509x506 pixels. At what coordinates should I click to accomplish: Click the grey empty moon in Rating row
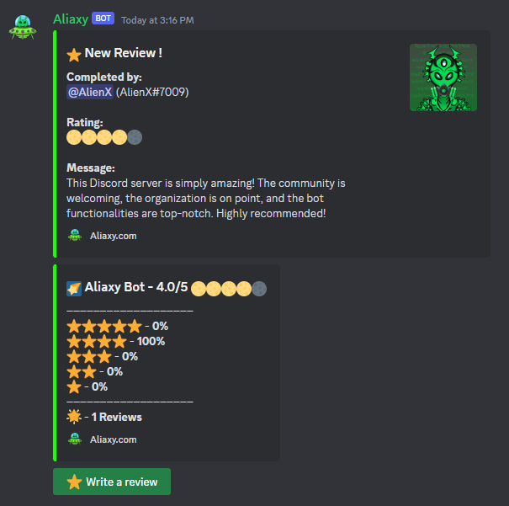[x=135, y=137]
